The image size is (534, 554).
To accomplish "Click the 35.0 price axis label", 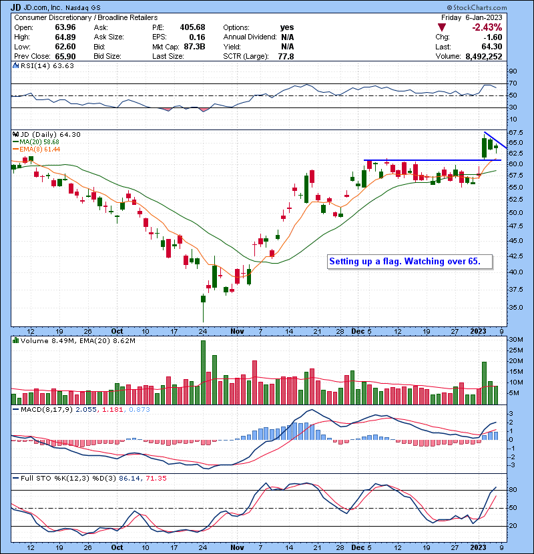I will (x=515, y=308).
